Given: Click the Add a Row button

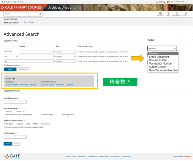Looking at the screenshot, I should pos(23,69).
